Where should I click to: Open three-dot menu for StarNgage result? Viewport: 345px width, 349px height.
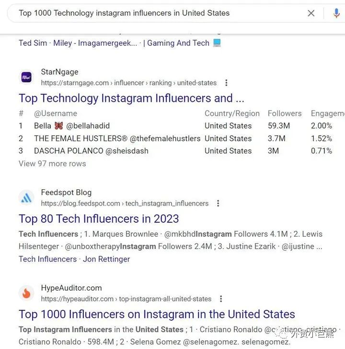227,83
